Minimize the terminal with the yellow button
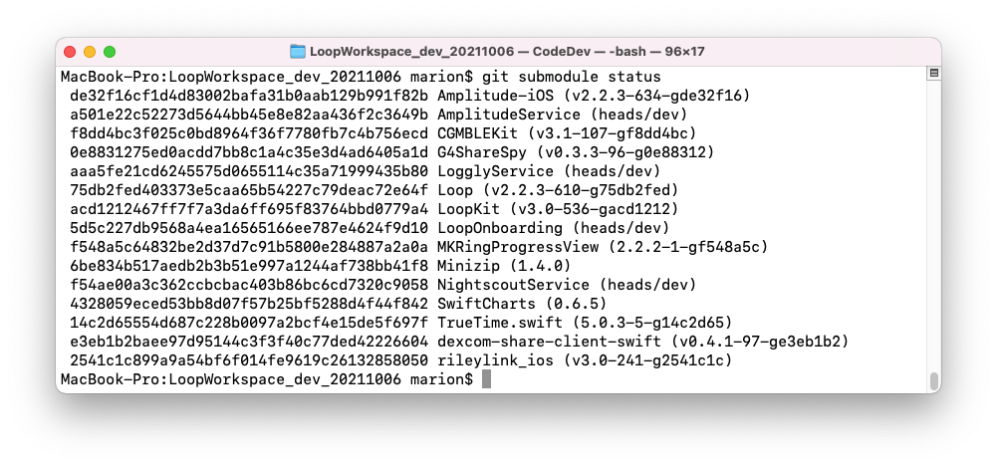The height and width of the screenshot is (467, 997). [90, 52]
